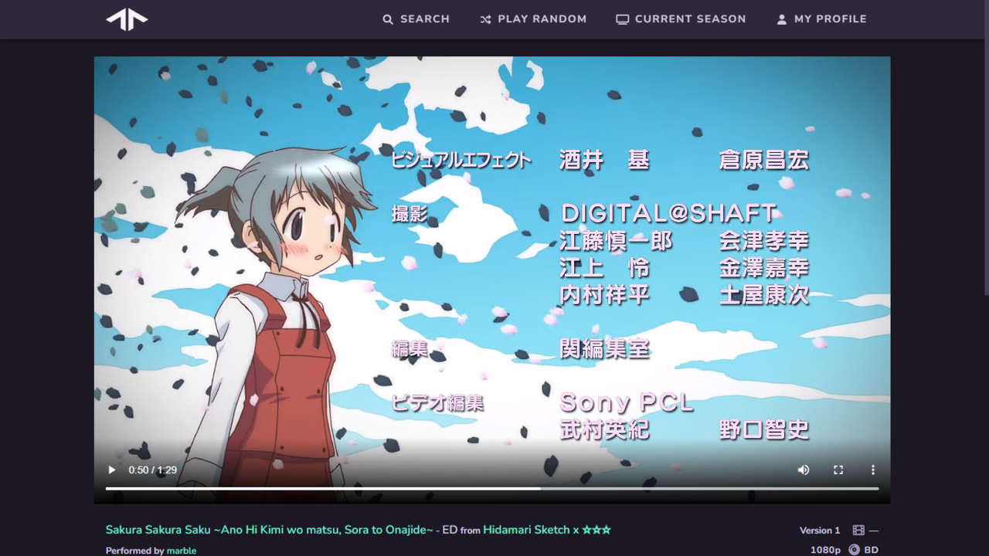This screenshot has height=556, width=989.
Task: Open the Hidamari Sketch x ☆☆☆ anime link
Action: (x=547, y=530)
